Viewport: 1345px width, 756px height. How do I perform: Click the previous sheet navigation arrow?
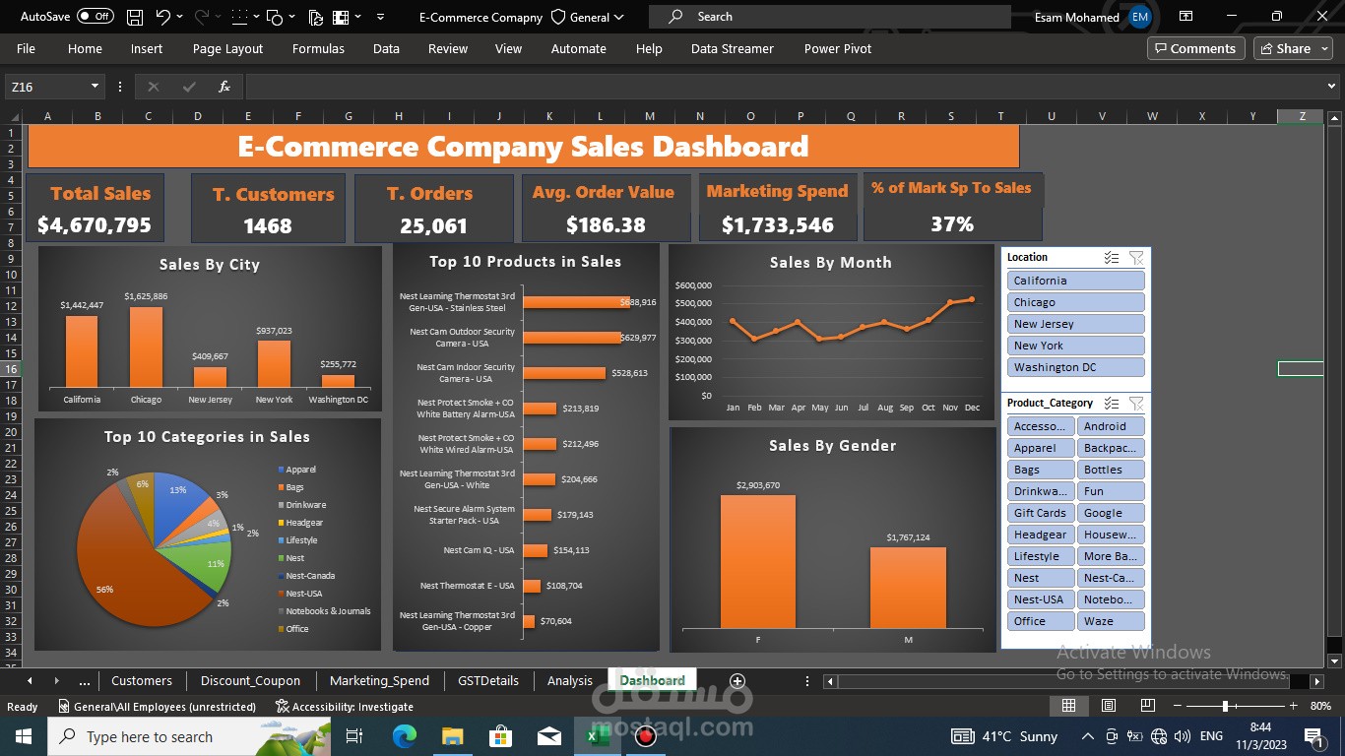30,680
